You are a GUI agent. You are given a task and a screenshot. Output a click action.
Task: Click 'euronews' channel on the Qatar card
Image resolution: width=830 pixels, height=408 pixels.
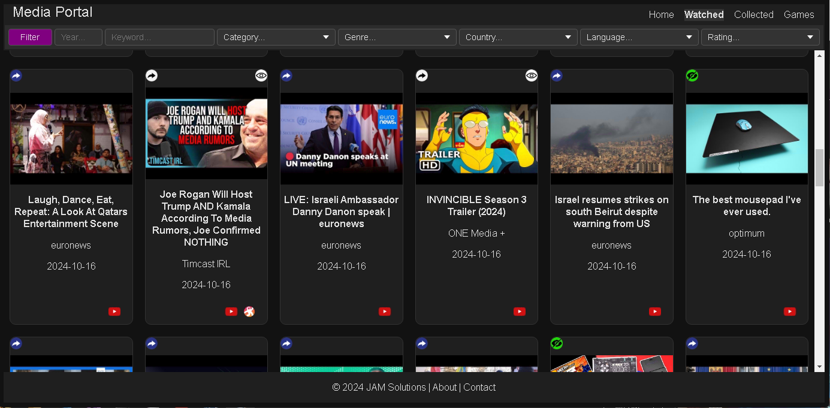click(x=71, y=245)
